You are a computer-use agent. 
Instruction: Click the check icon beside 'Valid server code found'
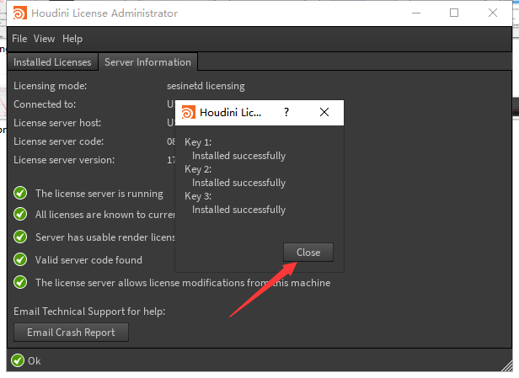click(20, 259)
